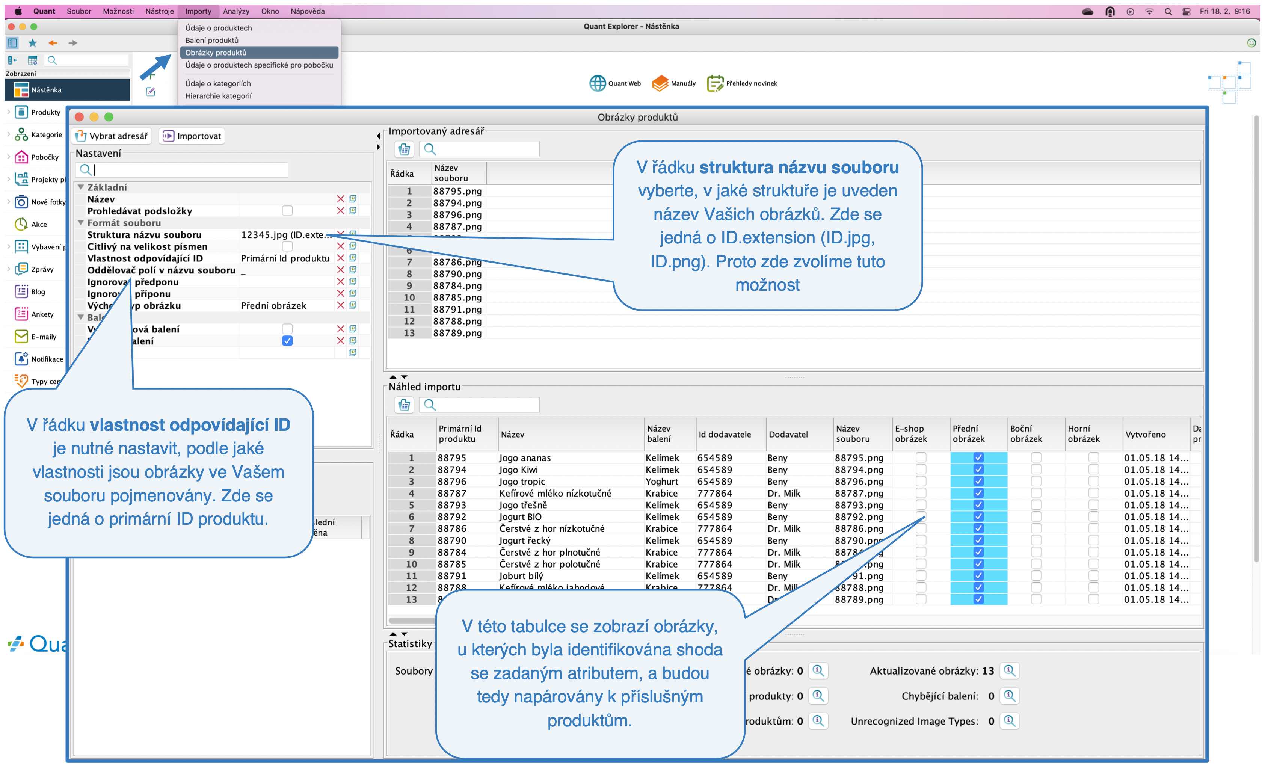Inspect Chybějící balení with magnifier icon
This screenshot has width=1265, height=767.
click(1009, 696)
